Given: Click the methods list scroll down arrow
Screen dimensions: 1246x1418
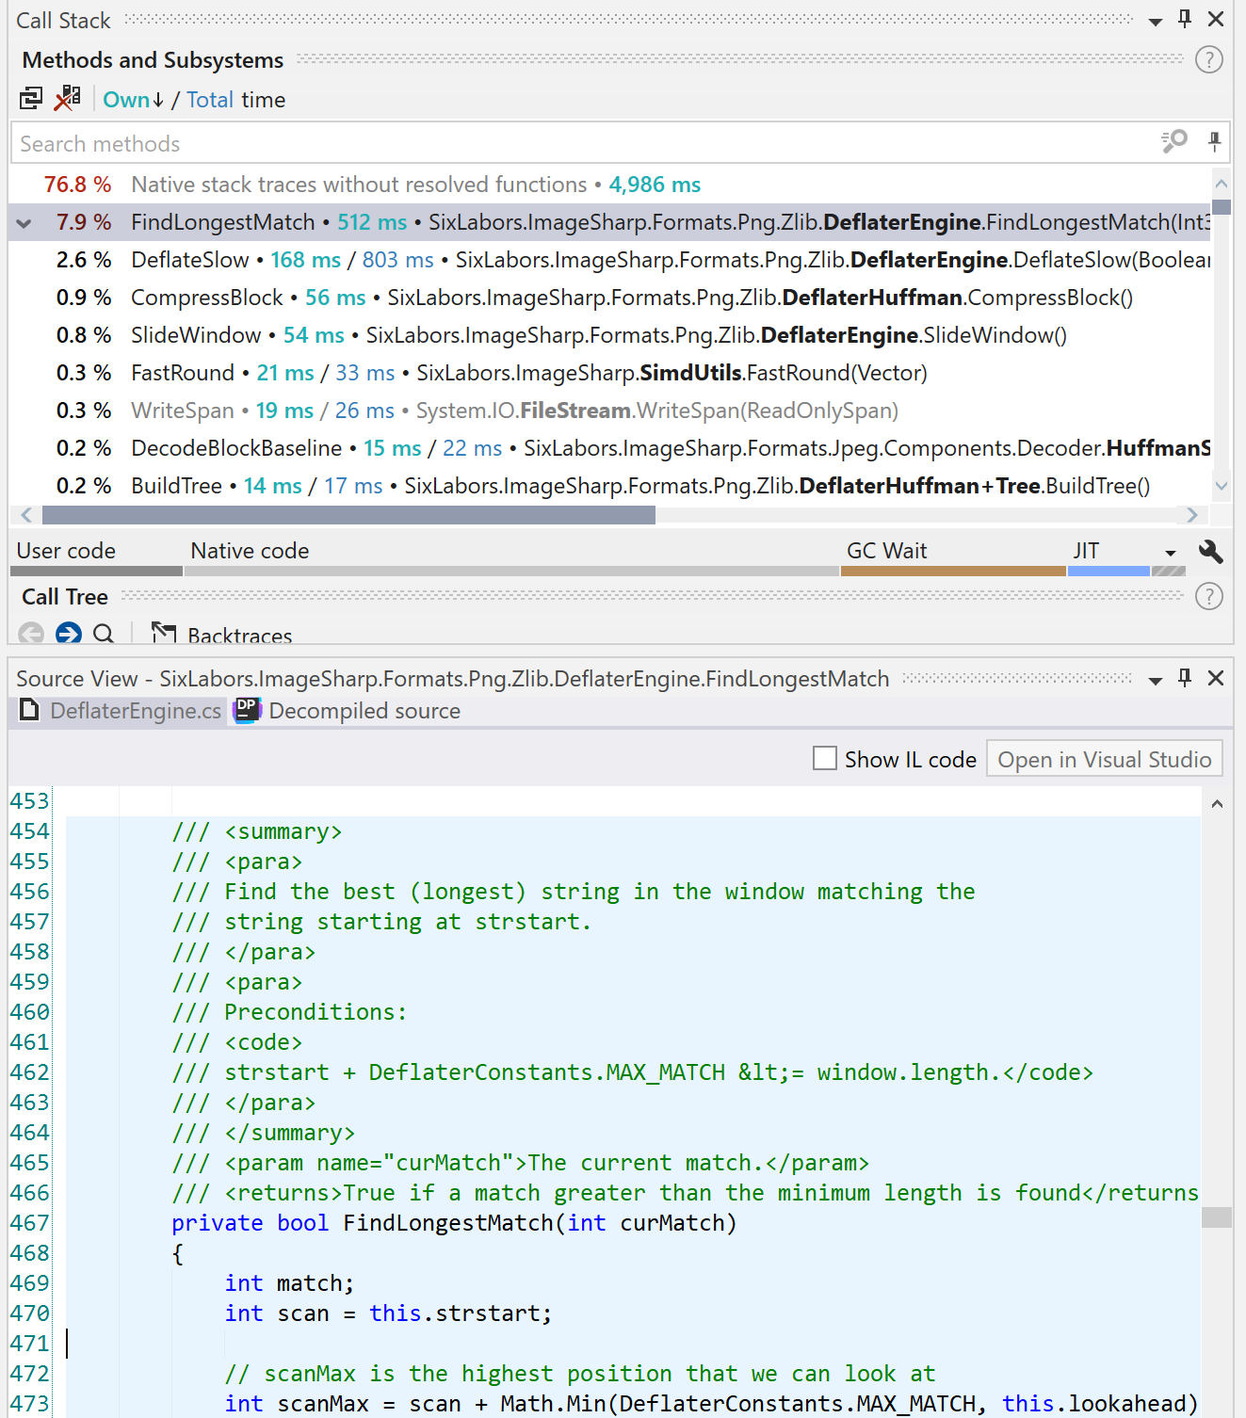Looking at the screenshot, I should coord(1222,487).
